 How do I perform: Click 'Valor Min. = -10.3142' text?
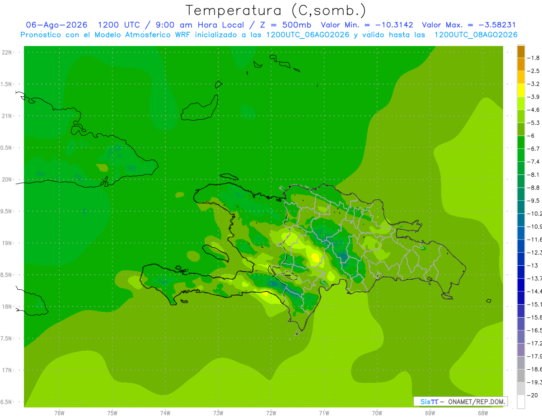[367, 25]
